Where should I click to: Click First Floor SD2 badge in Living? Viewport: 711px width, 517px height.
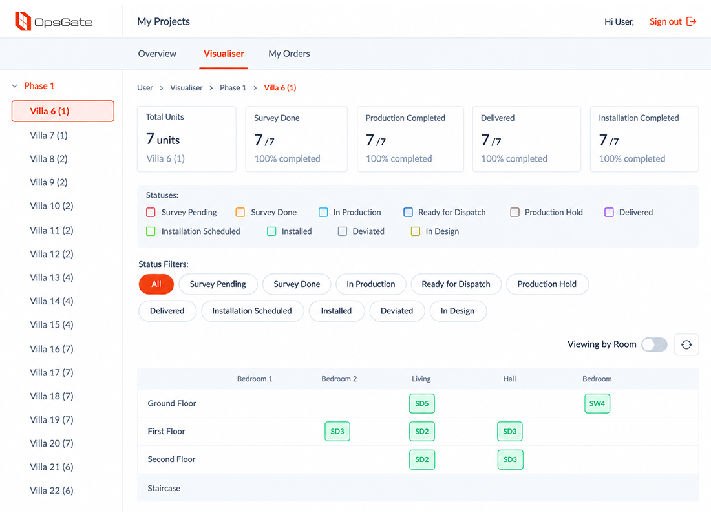pyautogui.click(x=421, y=431)
